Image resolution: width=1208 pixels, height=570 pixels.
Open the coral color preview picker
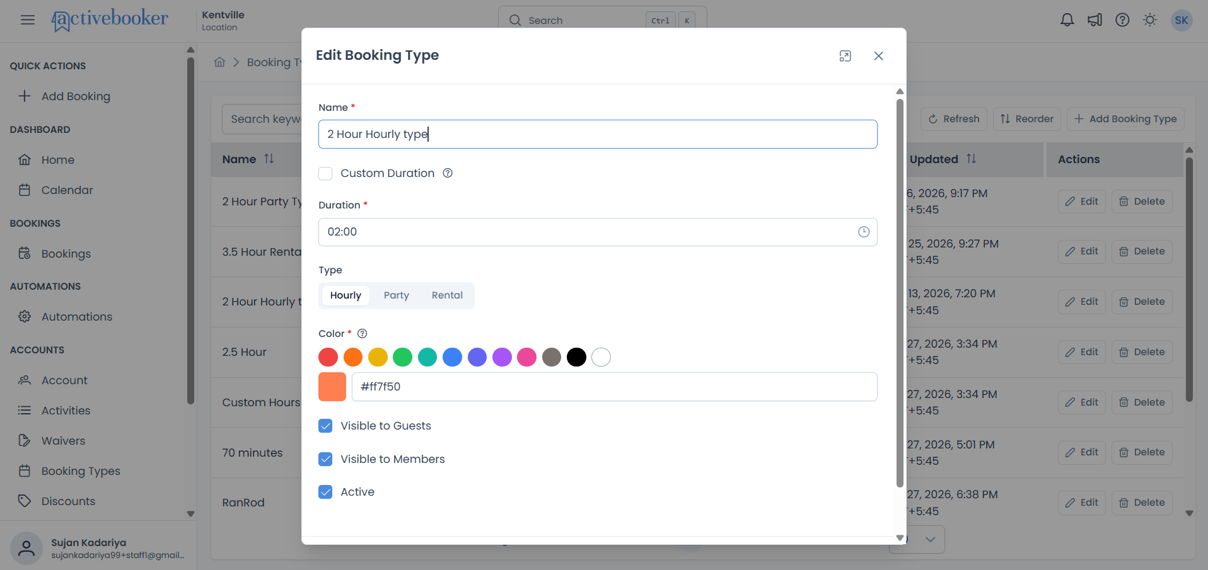click(x=332, y=387)
